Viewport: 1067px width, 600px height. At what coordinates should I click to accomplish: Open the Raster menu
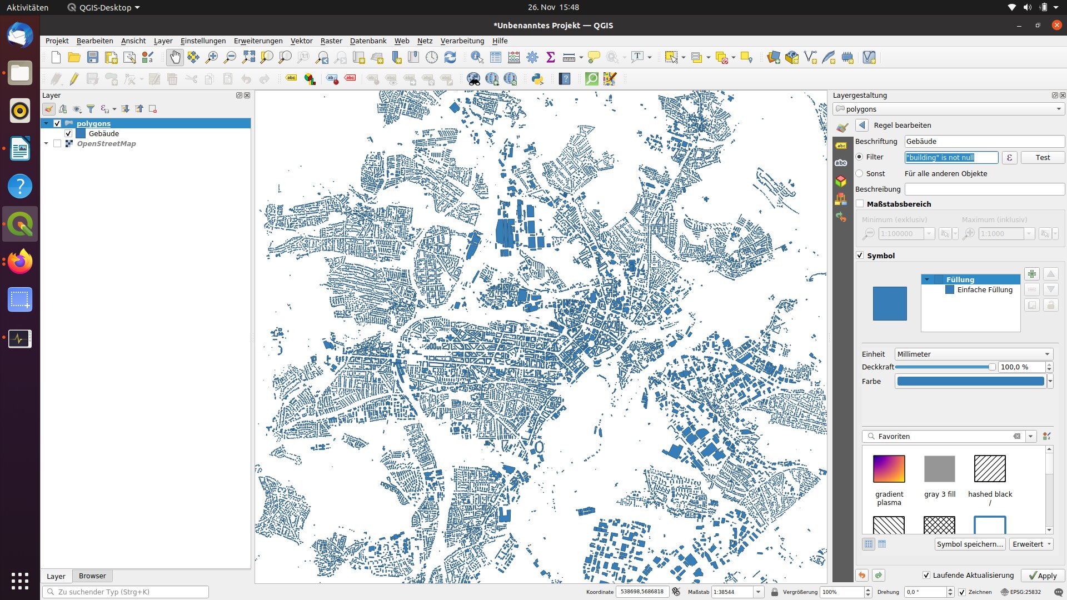(331, 41)
